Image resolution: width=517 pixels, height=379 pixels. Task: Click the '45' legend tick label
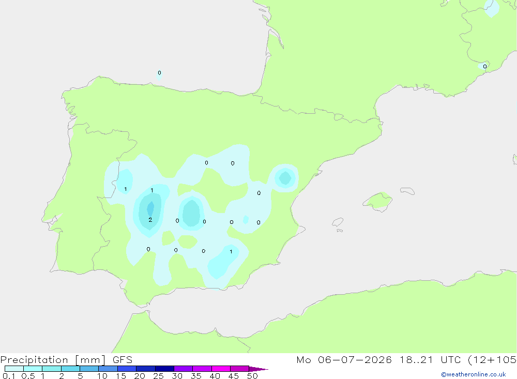click(234, 376)
